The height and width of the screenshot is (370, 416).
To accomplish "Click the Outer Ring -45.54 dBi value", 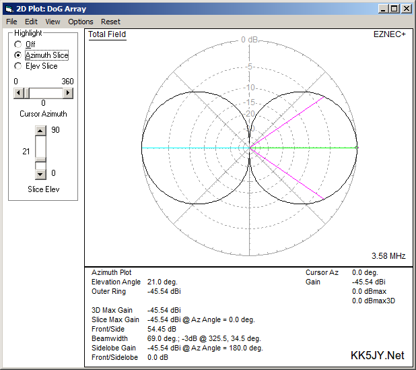I will [x=164, y=291].
